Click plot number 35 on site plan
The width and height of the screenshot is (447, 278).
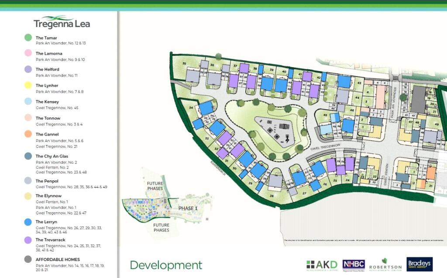tap(184, 64)
